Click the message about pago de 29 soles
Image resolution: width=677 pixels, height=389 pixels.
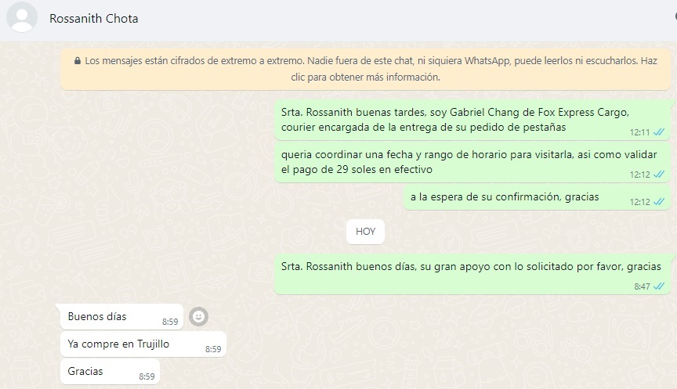tap(472, 162)
